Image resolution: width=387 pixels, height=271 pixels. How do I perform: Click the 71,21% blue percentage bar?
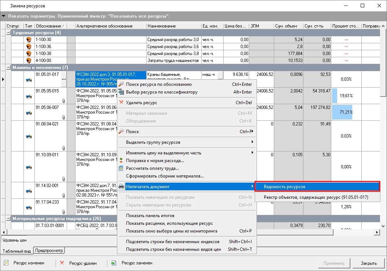tap(342, 112)
